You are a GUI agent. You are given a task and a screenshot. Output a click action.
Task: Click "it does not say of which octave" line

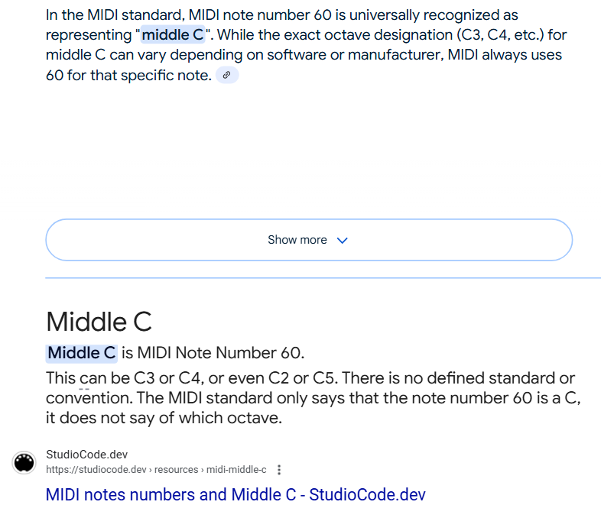tap(164, 418)
